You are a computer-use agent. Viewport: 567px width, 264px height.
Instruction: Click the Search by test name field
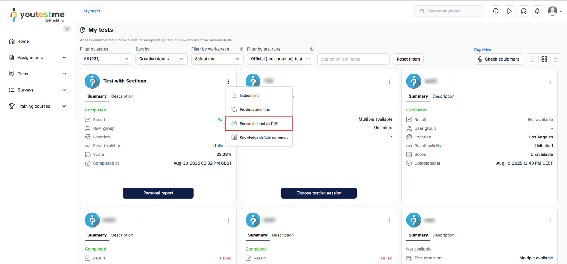tap(353, 59)
